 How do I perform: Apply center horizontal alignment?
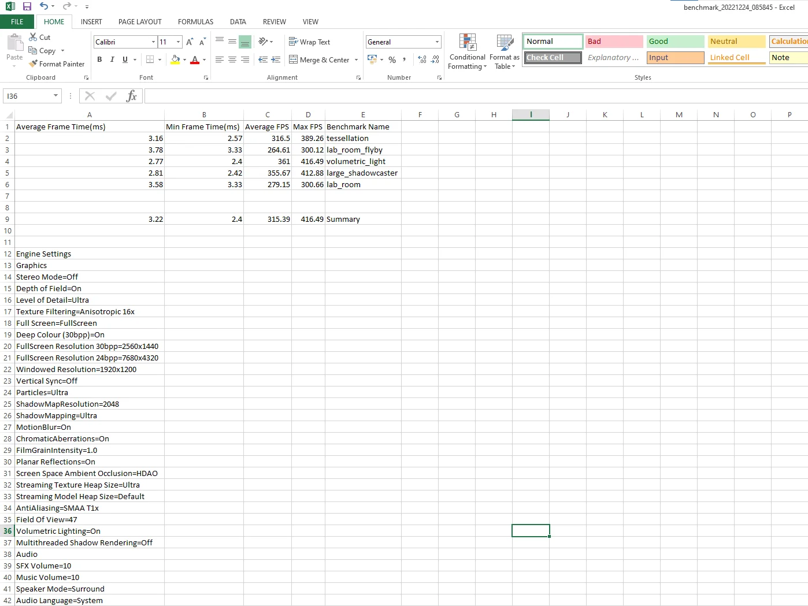232,60
